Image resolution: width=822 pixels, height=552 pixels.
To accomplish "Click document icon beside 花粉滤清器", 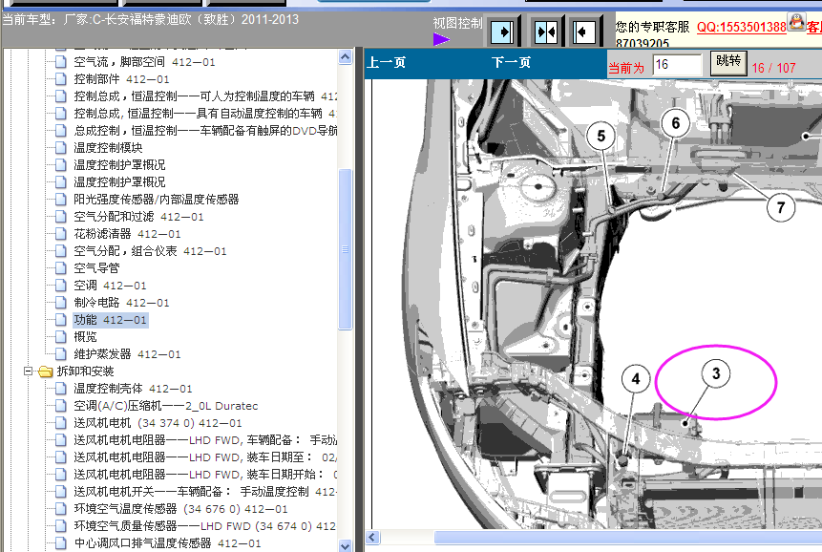I will pos(61,234).
